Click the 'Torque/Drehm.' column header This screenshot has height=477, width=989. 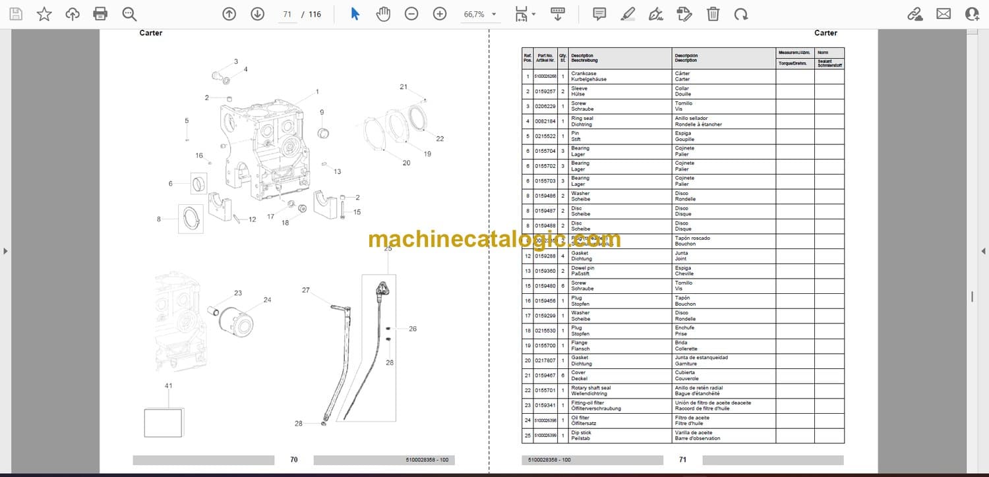click(x=795, y=63)
